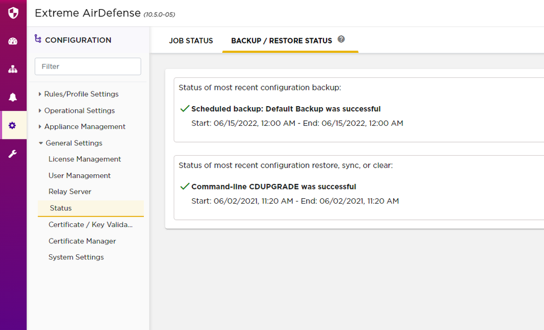Open Certificate / Key Validation item
This screenshot has width=544, height=330.
(x=90, y=224)
